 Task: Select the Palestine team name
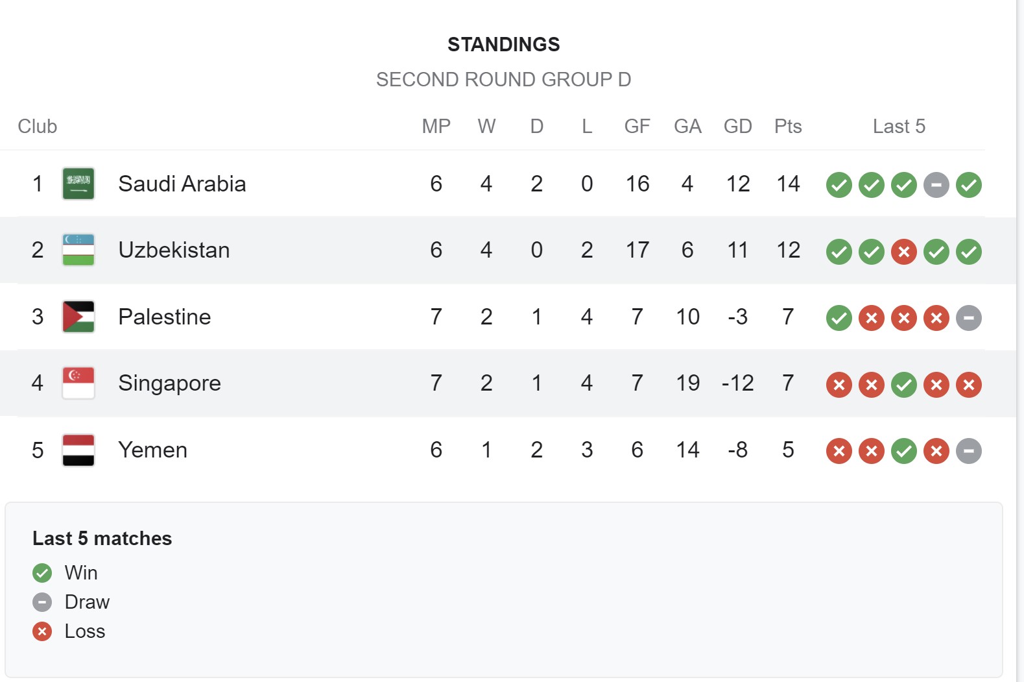click(x=165, y=317)
